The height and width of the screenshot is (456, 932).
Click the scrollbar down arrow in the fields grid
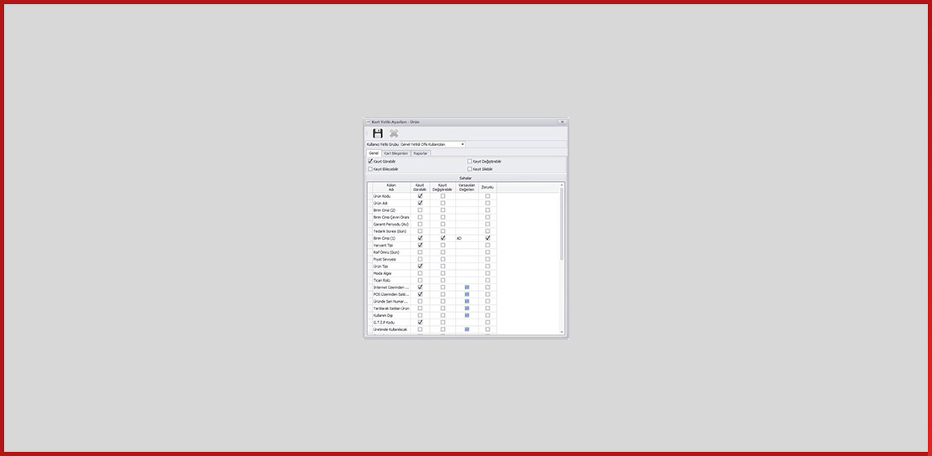(x=562, y=332)
